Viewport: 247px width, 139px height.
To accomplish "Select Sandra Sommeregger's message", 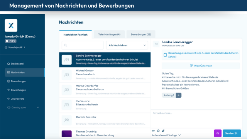I will click(105, 60).
